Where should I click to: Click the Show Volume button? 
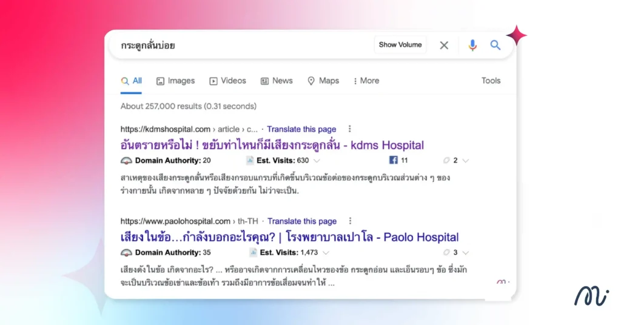pyautogui.click(x=400, y=45)
